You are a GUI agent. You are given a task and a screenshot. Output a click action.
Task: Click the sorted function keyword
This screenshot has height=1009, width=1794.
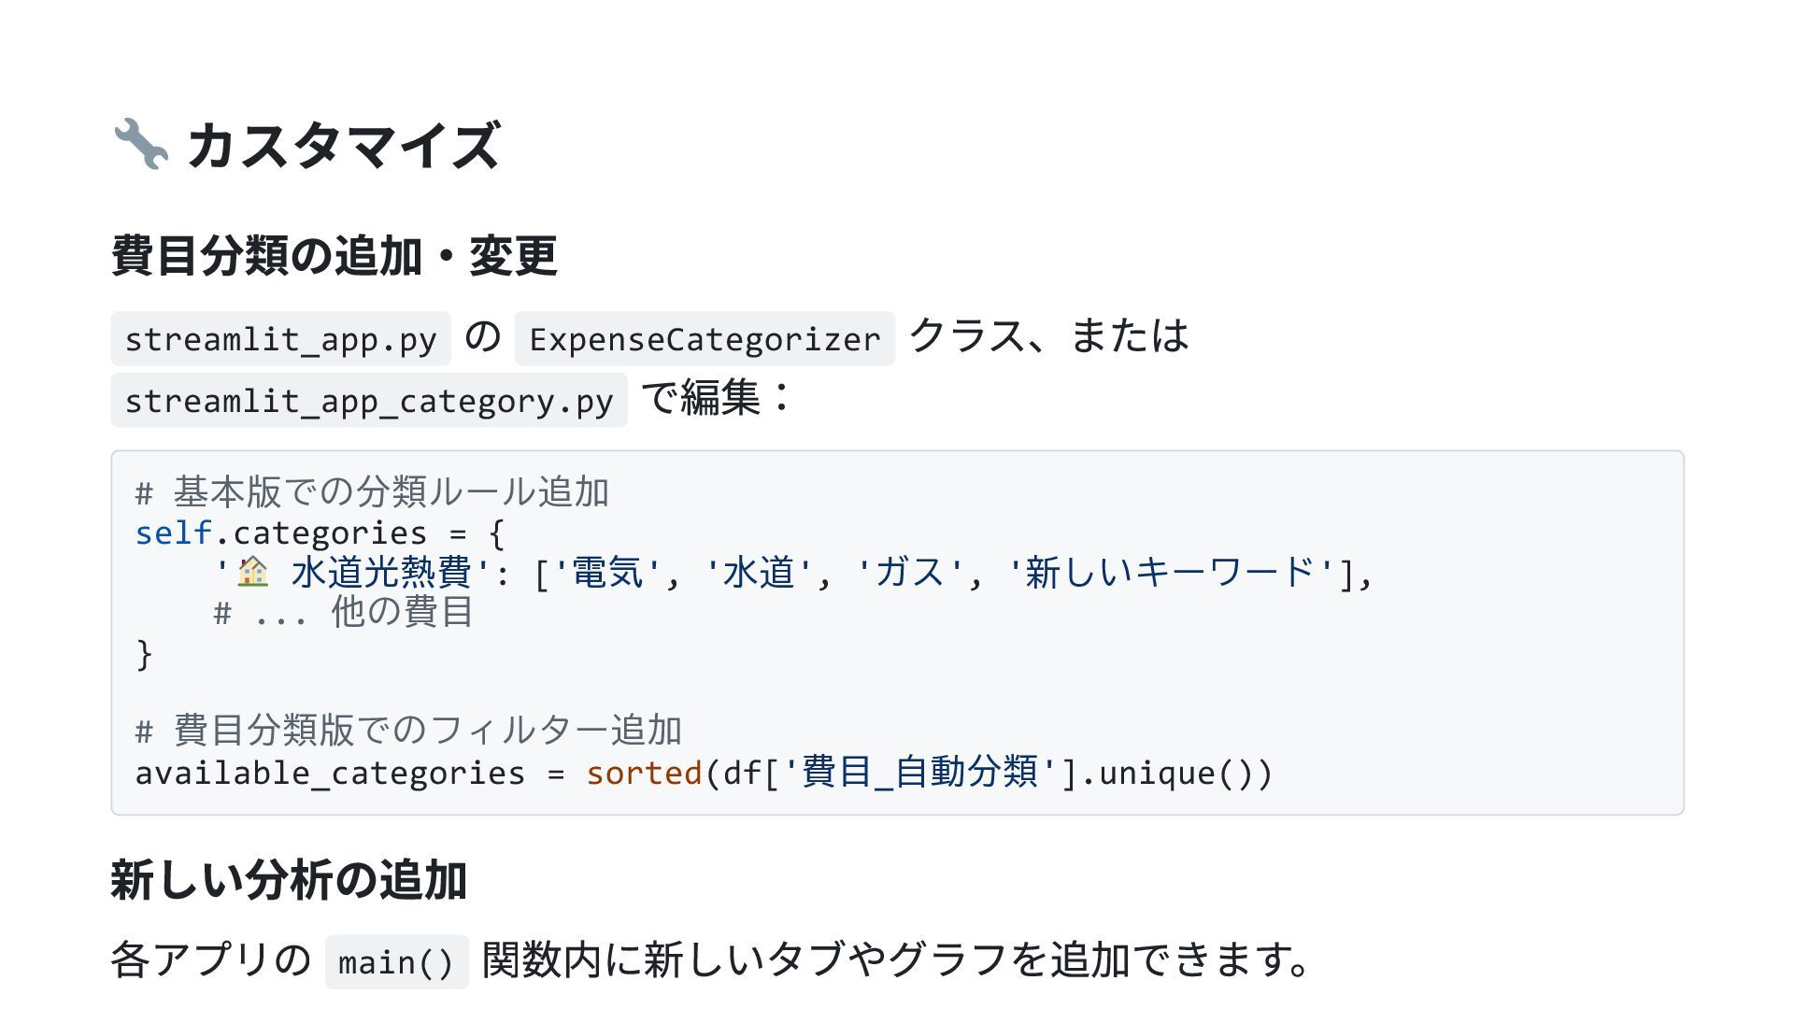click(x=644, y=773)
